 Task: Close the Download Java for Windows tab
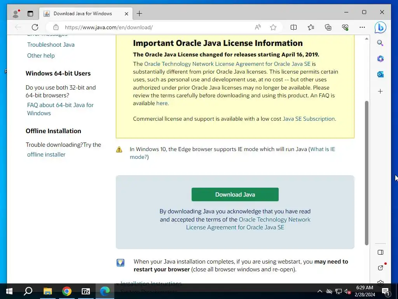pos(126,14)
